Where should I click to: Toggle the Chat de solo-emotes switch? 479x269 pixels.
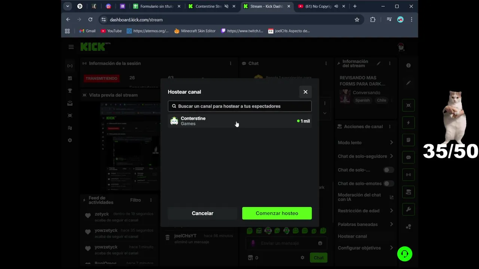coord(388,183)
